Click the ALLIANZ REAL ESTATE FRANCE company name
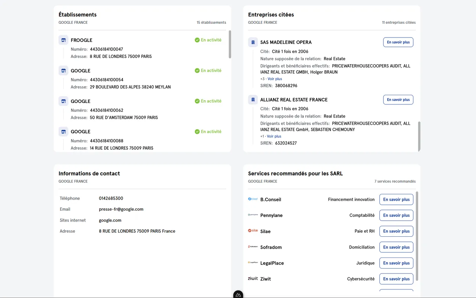 point(294,100)
